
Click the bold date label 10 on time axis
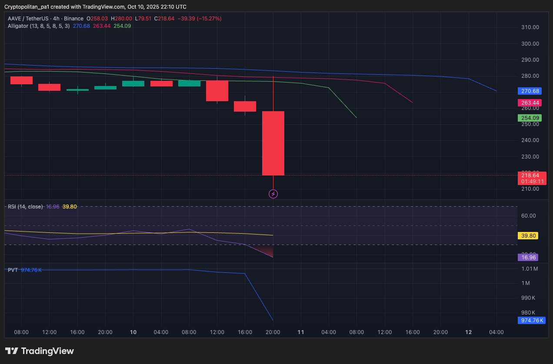pos(133,332)
